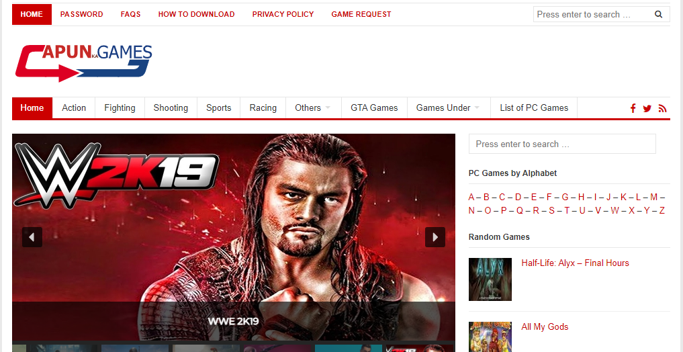Open the PASSWORD page

click(x=81, y=14)
